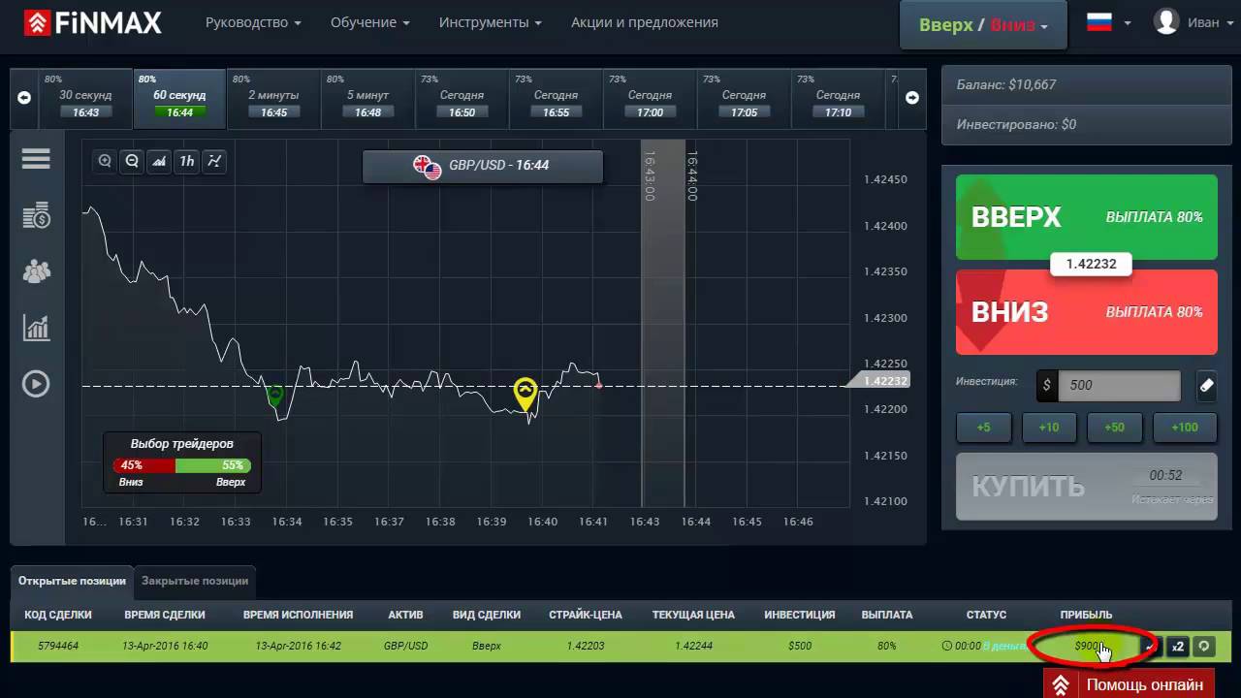The width and height of the screenshot is (1241, 698).
Task: Click the Баланс: $10,667 text
Action: pyautogui.click(x=1006, y=84)
